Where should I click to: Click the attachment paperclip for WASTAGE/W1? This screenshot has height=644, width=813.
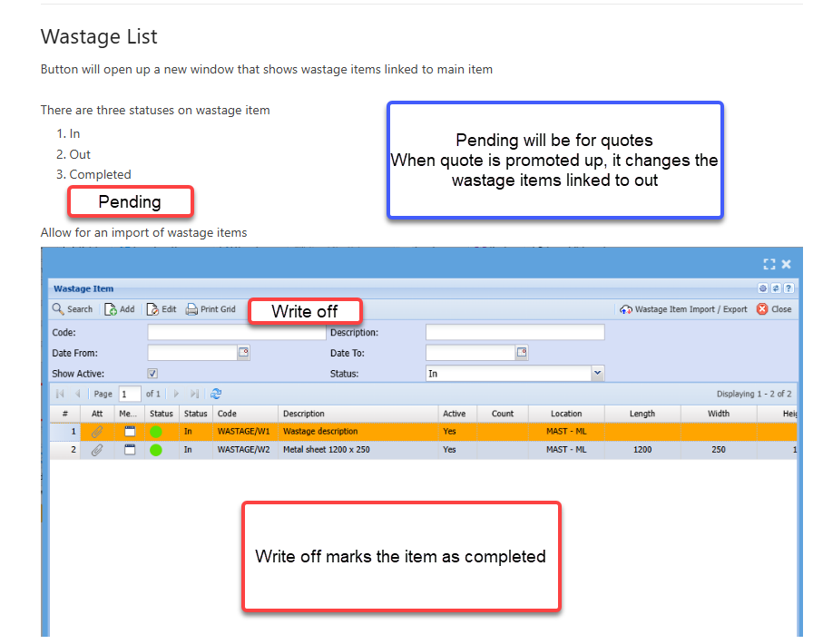click(x=97, y=432)
